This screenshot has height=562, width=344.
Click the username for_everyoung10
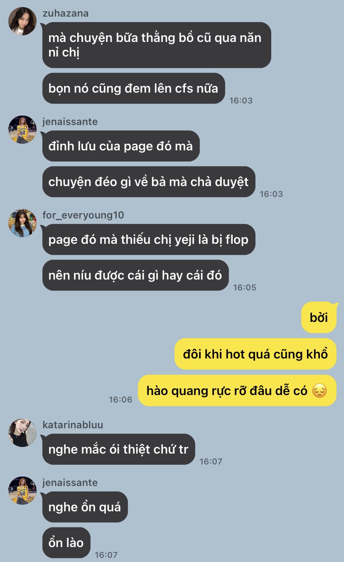pyautogui.click(x=83, y=215)
